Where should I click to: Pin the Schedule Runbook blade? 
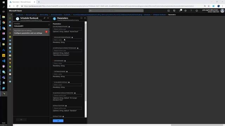click(45, 18)
